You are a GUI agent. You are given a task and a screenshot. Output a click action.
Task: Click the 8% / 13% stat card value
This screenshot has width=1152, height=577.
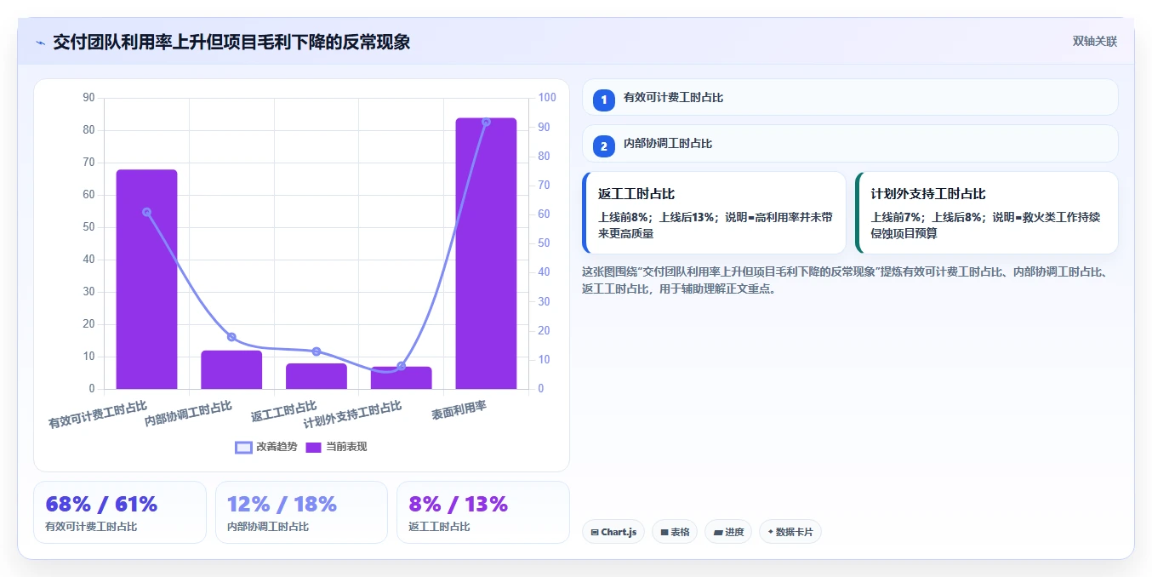click(x=458, y=504)
